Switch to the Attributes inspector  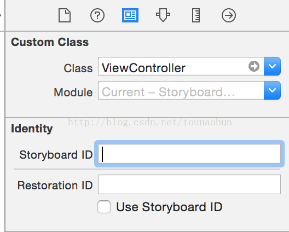pos(163,15)
